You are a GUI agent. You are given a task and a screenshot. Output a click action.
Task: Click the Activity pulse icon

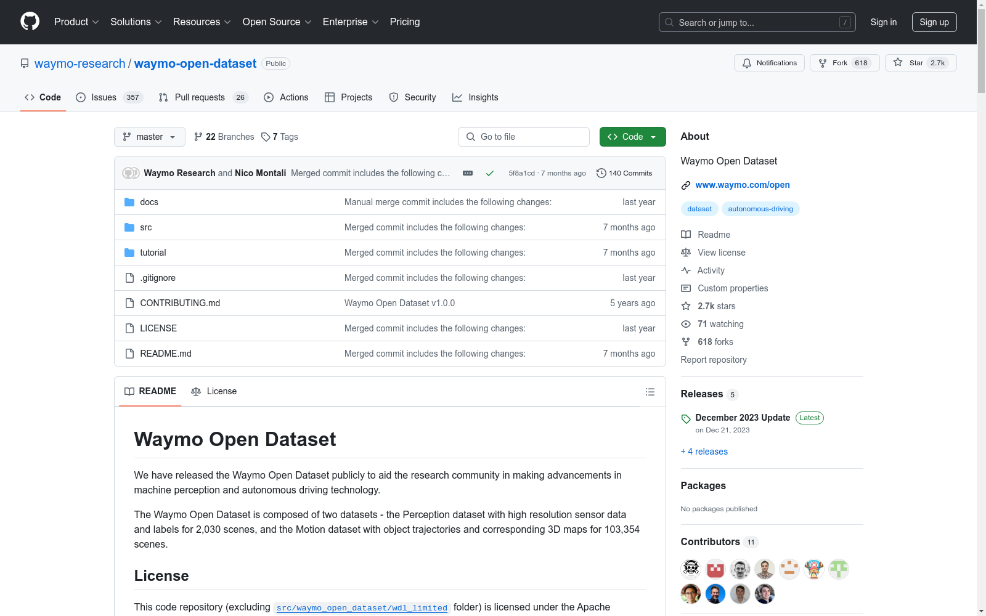tap(686, 270)
